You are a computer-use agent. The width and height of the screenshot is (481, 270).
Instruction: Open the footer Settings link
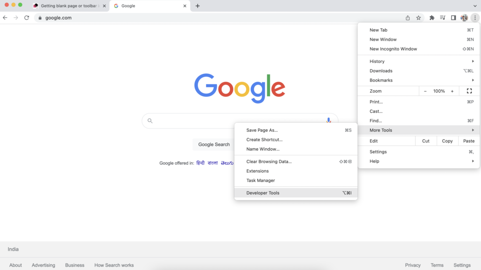pyautogui.click(x=462, y=265)
